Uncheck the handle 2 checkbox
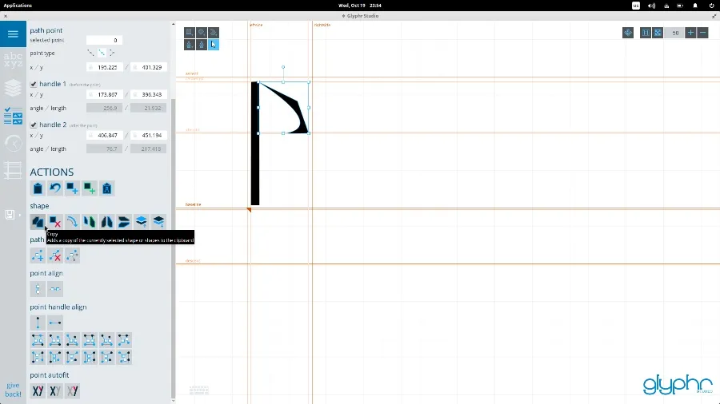Screen dimensions: 720x404 coord(34,125)
